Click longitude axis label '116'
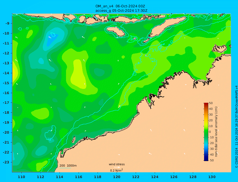Viewport: 238px width, 182px height. click(79, 177)
